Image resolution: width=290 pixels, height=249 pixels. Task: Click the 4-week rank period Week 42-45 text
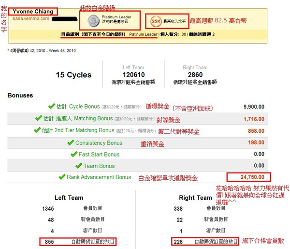click(42, 50)
